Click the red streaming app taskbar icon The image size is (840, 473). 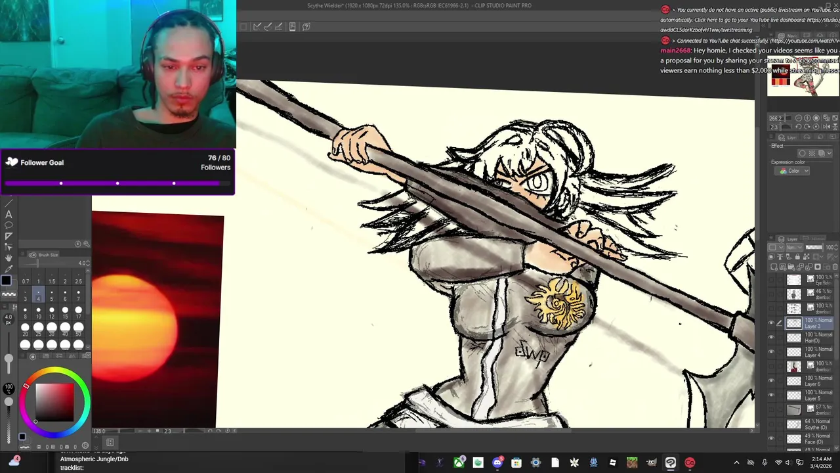point(690,462)
